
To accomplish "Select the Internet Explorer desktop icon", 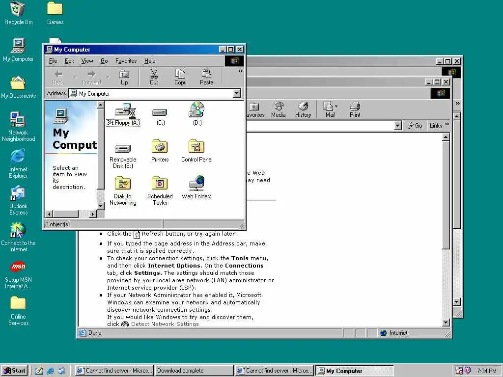I will click(x=18, y=163).
